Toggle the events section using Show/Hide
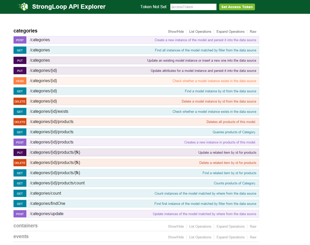Viewport: 310px width, 245px height. pyautogui.click(x=176, y=237)
